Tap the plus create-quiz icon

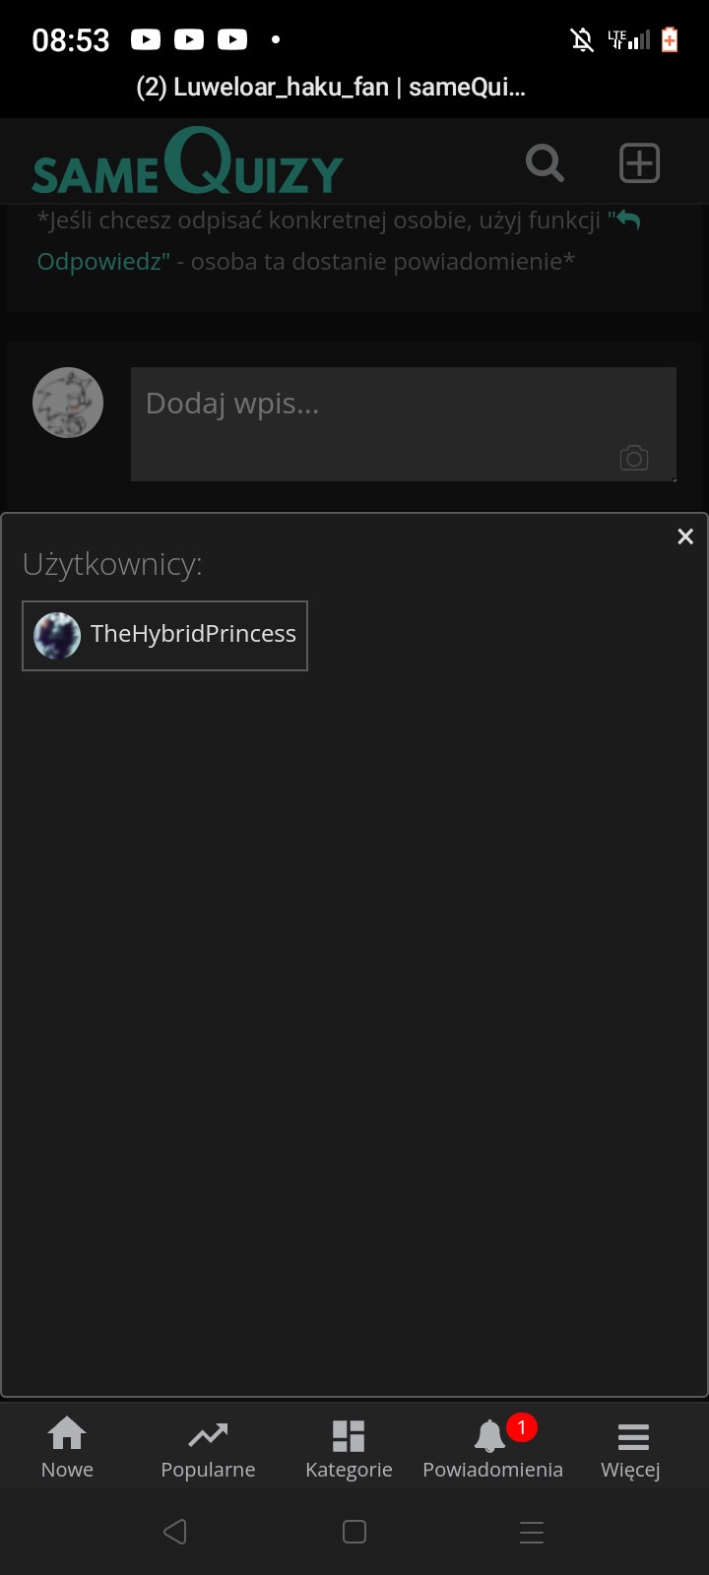(639, 163)
